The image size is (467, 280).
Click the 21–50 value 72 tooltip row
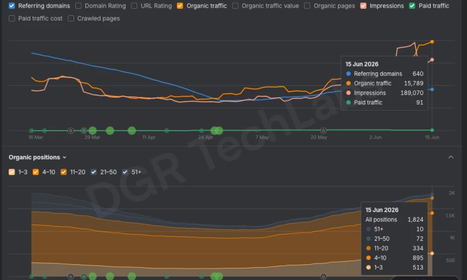(395, 239)
